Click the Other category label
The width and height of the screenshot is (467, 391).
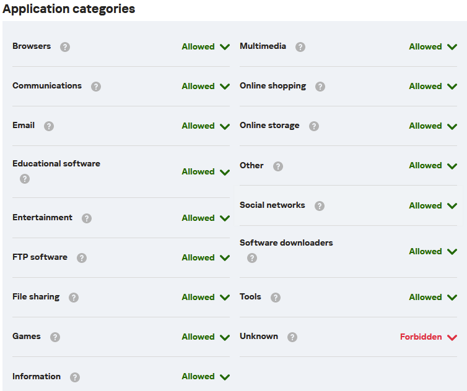[x=251, y=166]
